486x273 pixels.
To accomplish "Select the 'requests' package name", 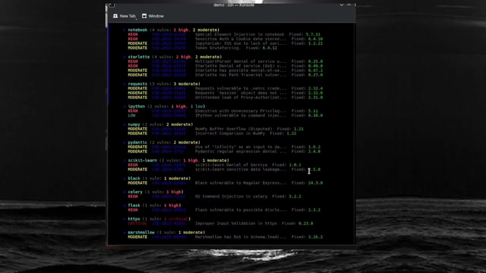I will (x=137, y=84).
